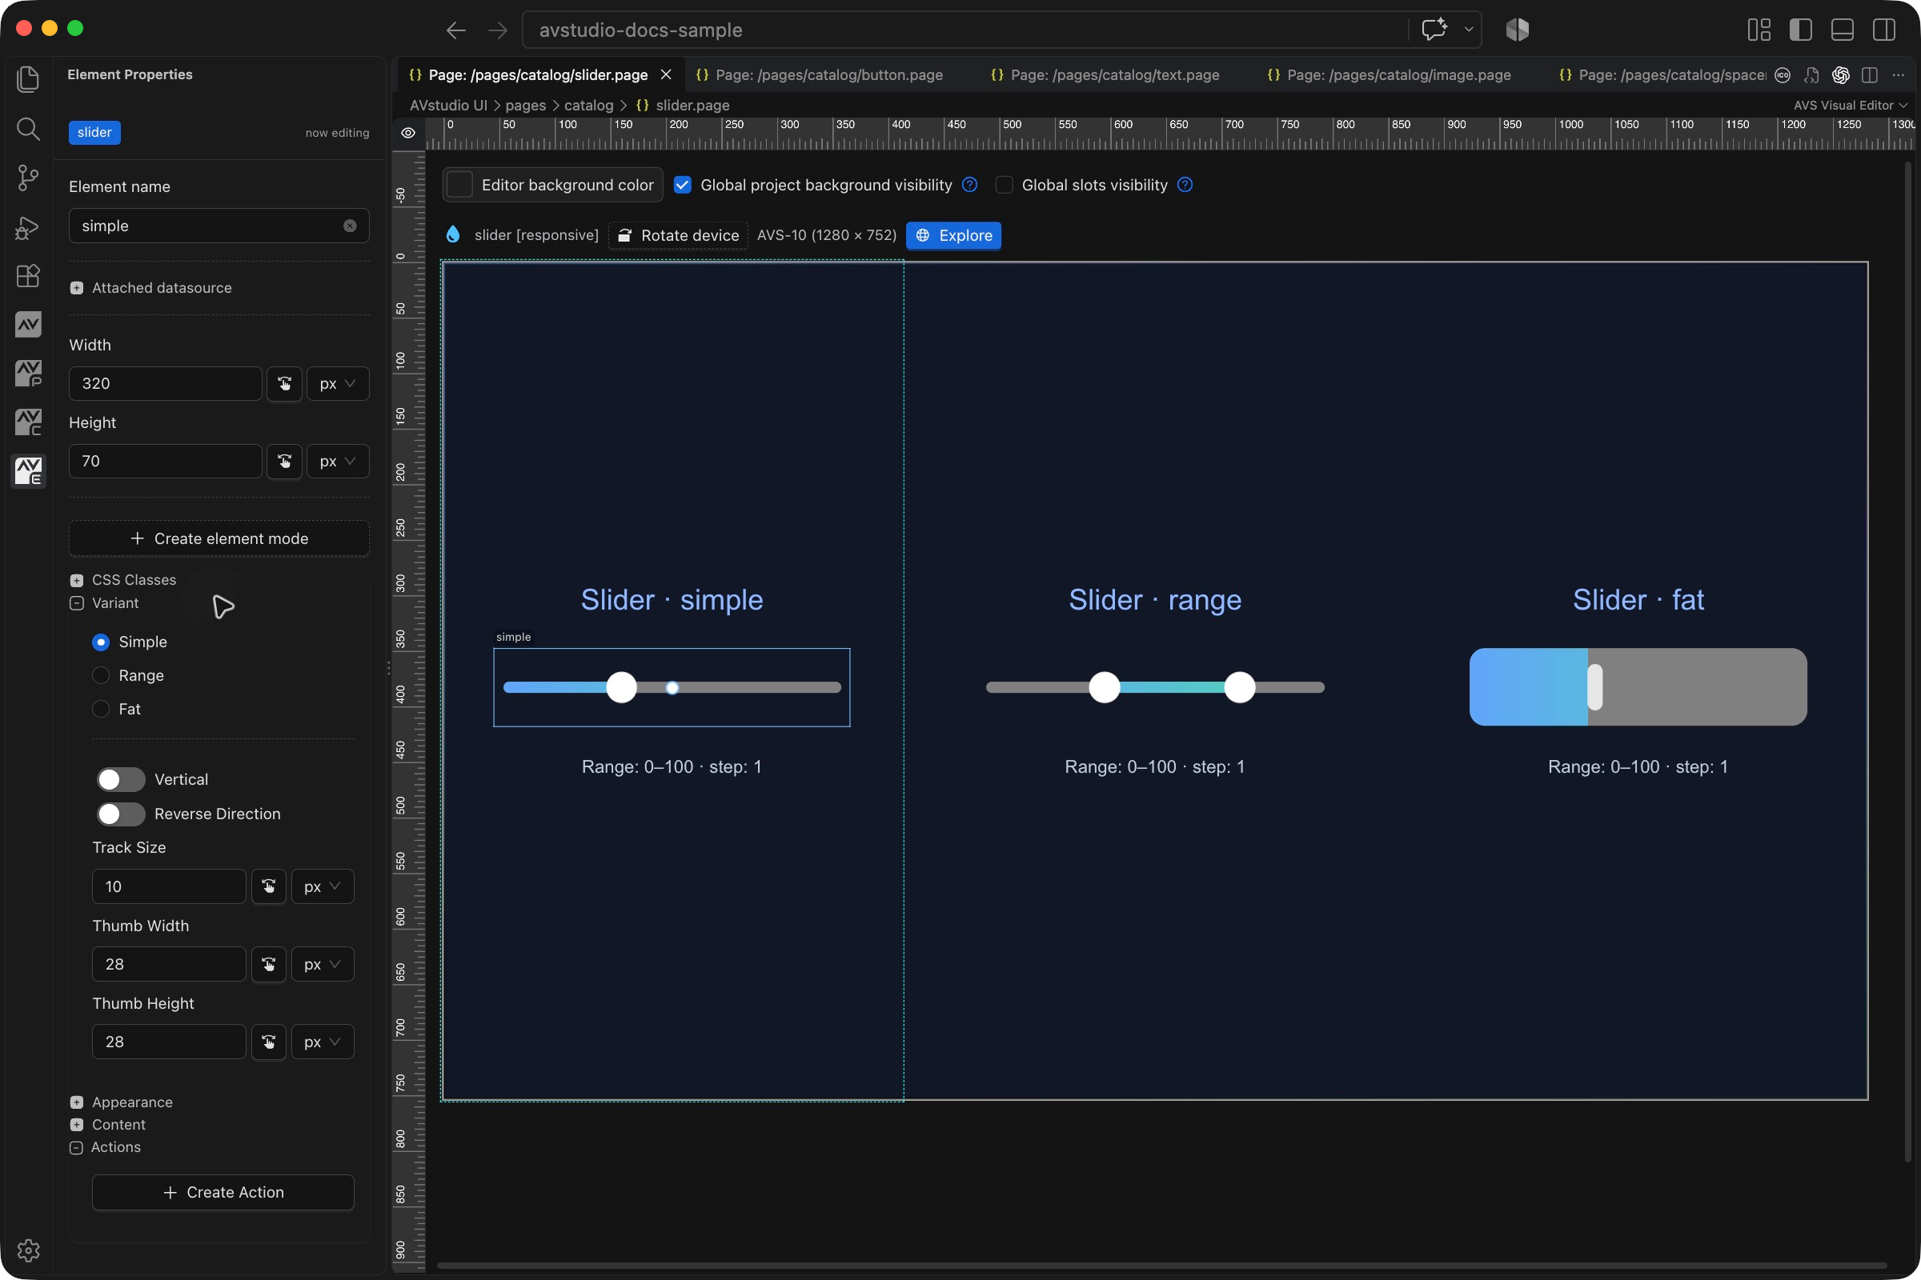The height and width of the screenshot is (1280, 1921).
Task: Open the AV E element properties sidebar icon
Action: (x=28, y=471)
